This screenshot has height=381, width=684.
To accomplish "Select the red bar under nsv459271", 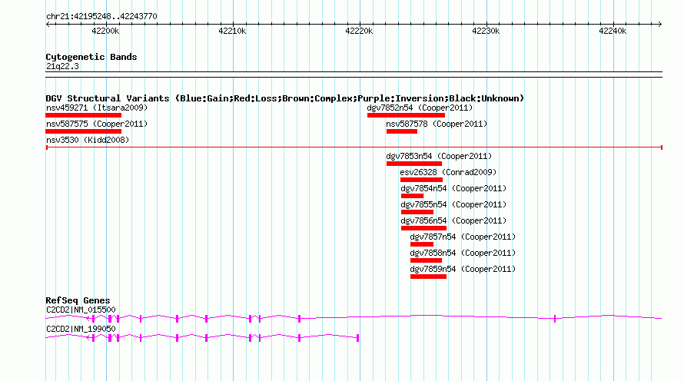I will point(83,115).
